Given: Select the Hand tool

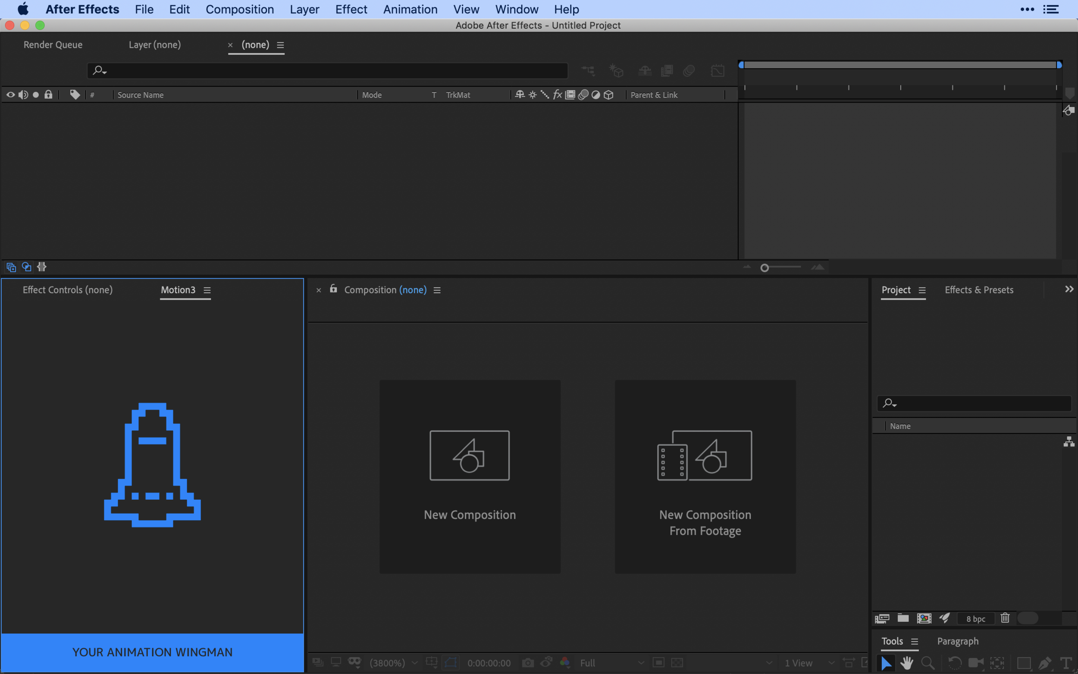Looking at the screenshot, I should pyautogui.click(x=907, y=663).
